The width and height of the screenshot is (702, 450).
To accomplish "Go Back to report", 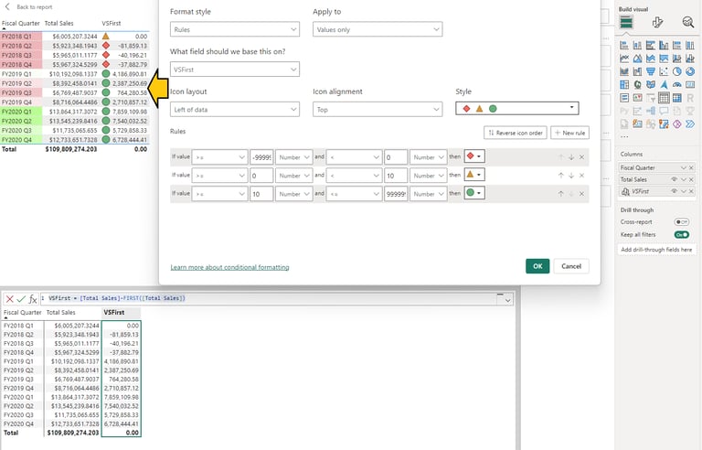I will point(28,6).
